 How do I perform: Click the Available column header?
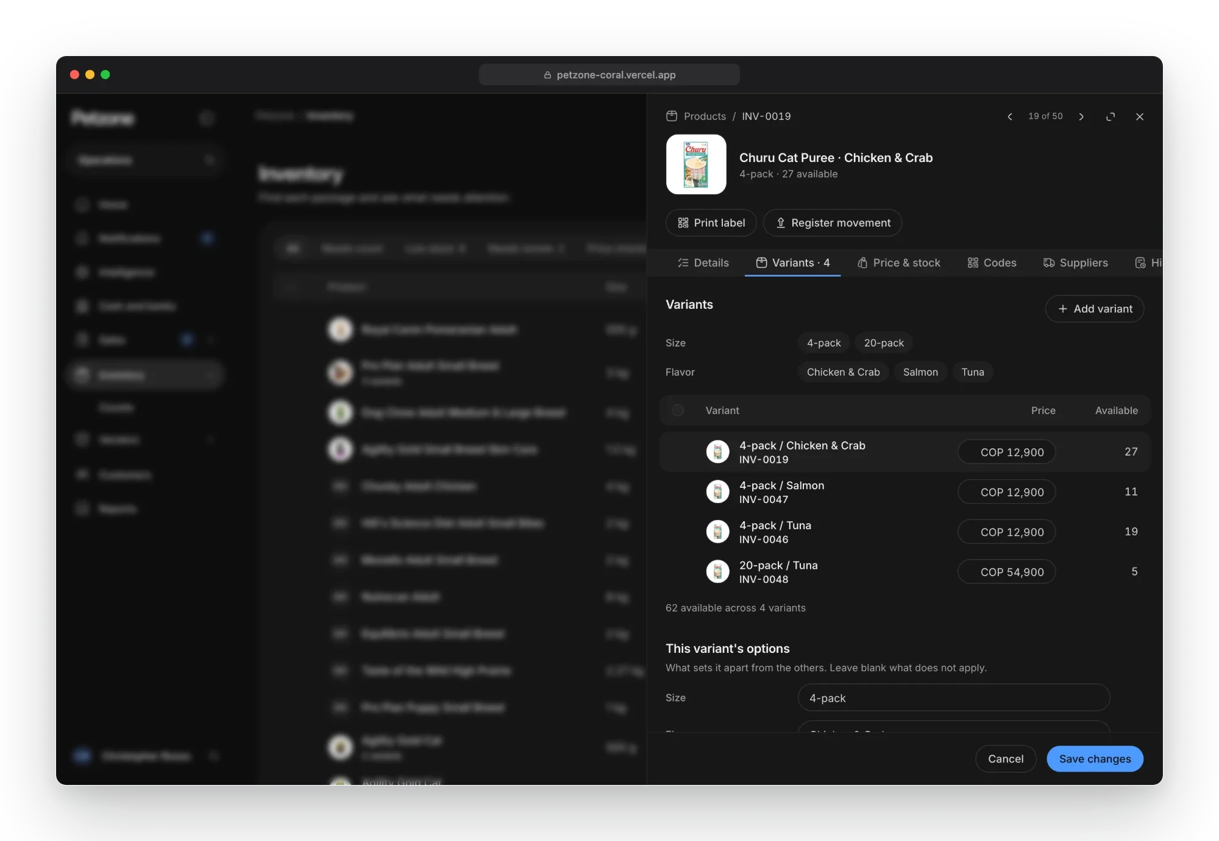[x=1116, y=410]
